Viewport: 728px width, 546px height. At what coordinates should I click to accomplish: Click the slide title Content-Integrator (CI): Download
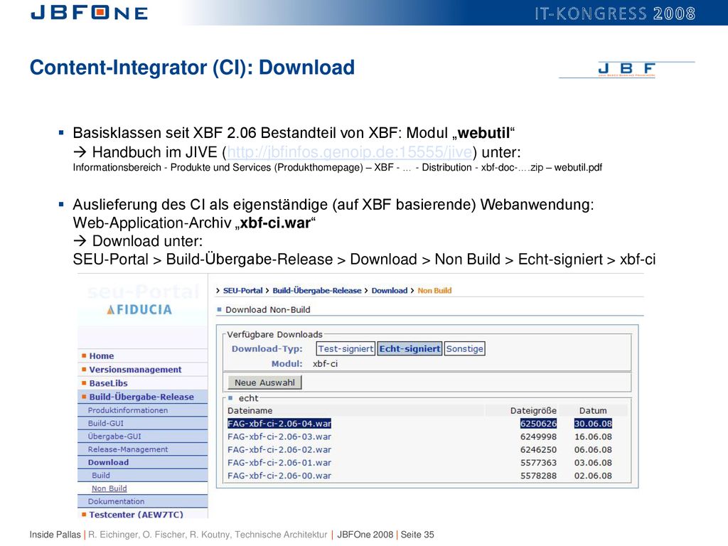[192, 68]
